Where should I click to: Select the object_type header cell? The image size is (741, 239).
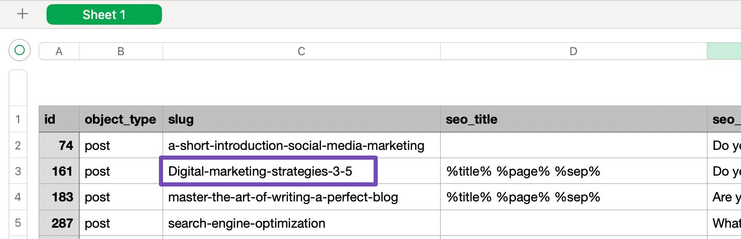coord(121,119)
